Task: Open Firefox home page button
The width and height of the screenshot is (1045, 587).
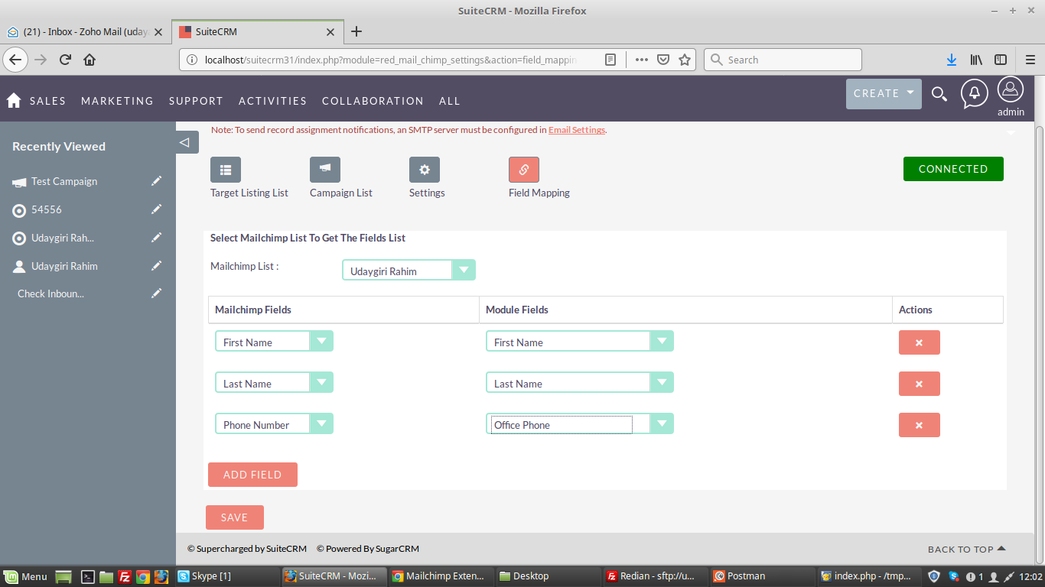Action: coord(90,60)
